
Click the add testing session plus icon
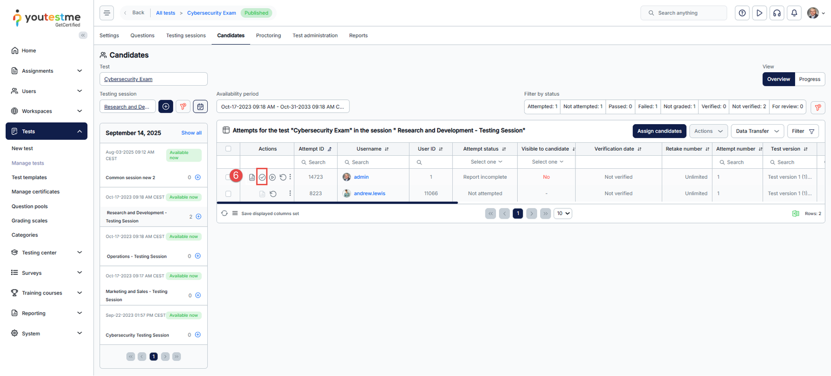(166, 106)
